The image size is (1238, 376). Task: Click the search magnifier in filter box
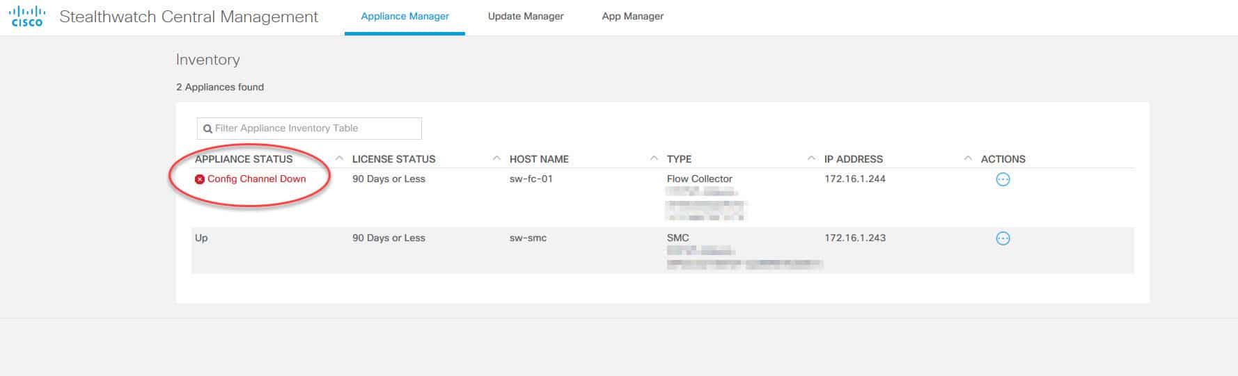[207, 129]
